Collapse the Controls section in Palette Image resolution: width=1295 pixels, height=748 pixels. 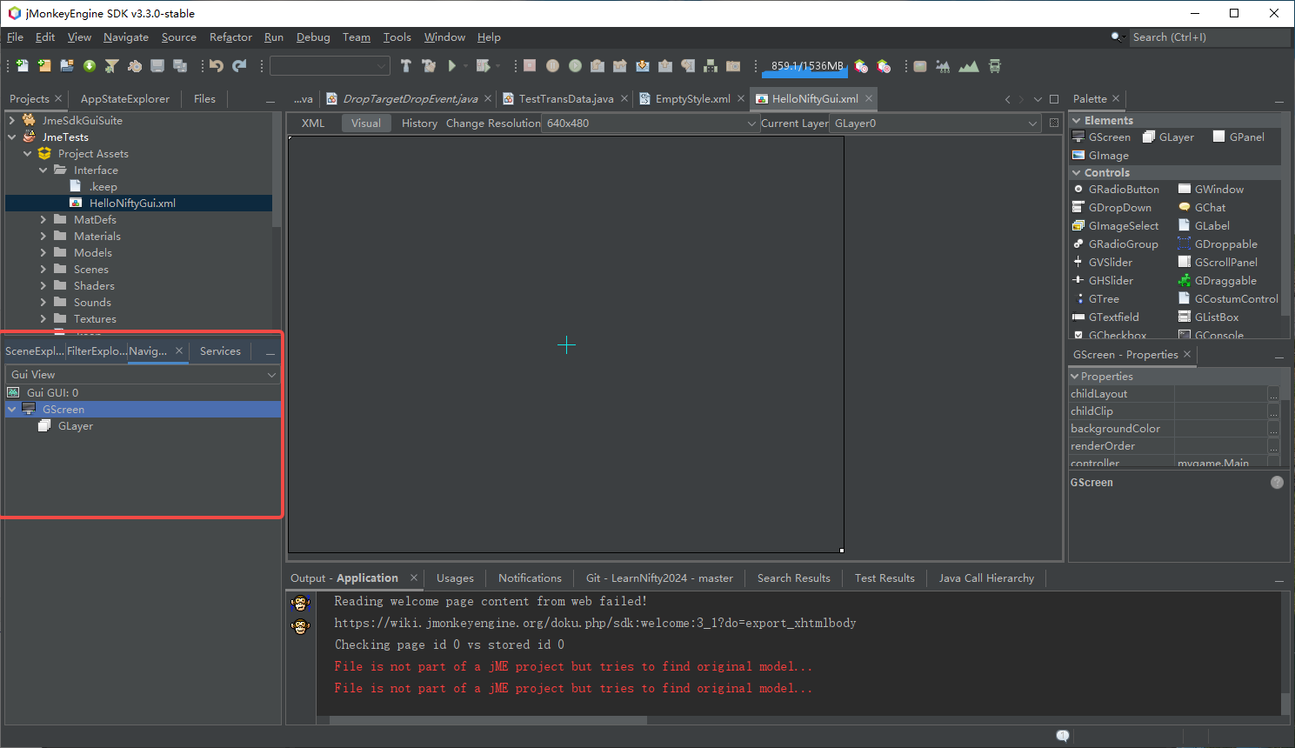(x=1077, y=173)
